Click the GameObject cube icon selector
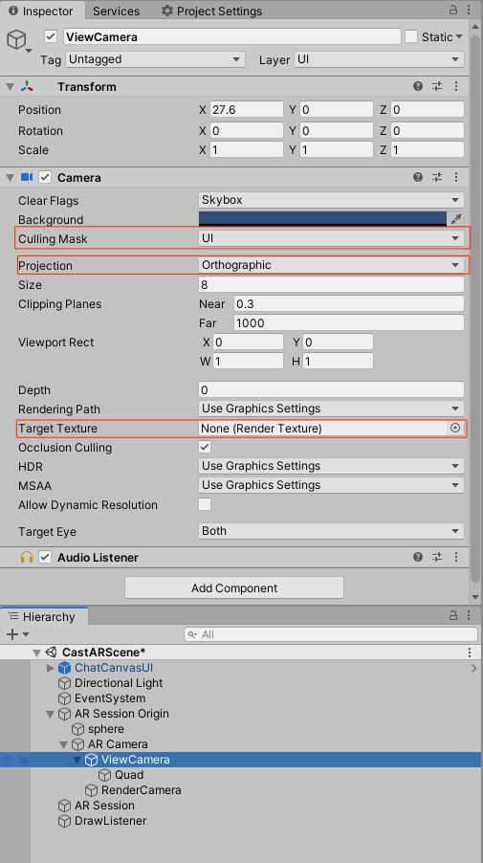This screenshot has height=863, width=483. click(x=17, y=41)
